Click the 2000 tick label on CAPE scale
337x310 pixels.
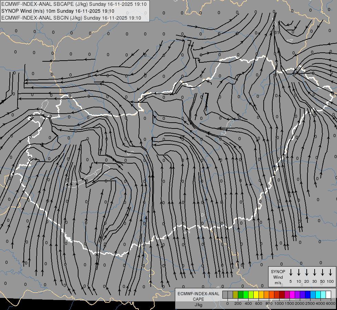click(x=299, y=303)
